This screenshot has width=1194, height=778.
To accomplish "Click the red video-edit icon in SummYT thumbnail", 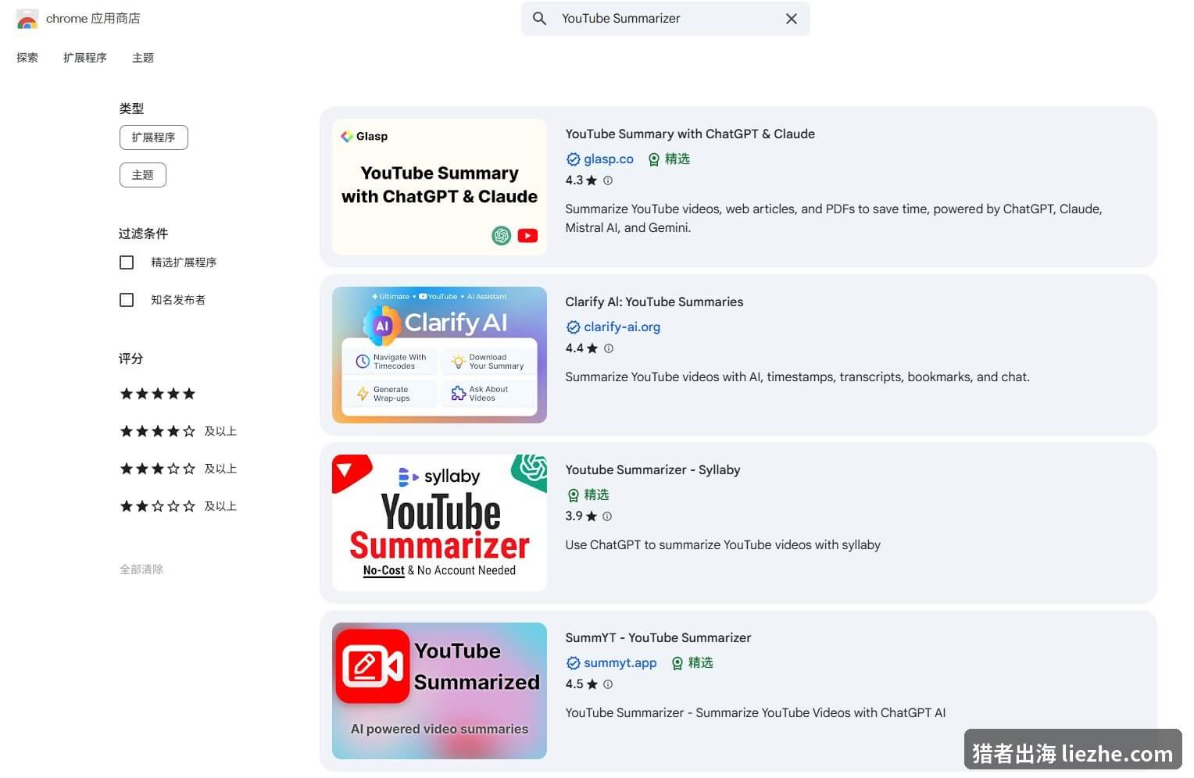I will click(372, 666).
